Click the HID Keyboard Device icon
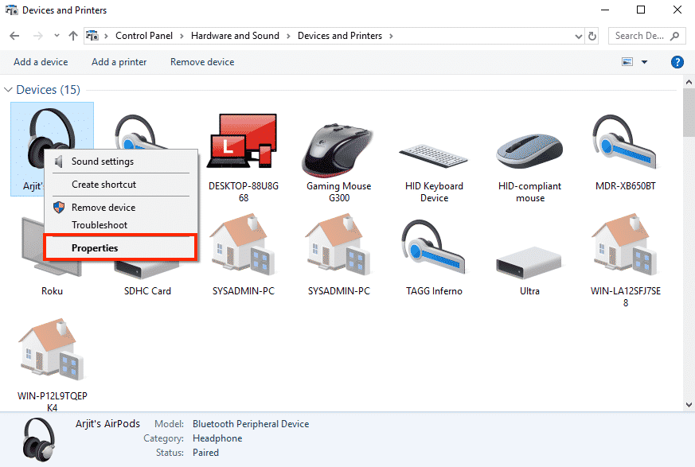 click(x=434, y=151)
